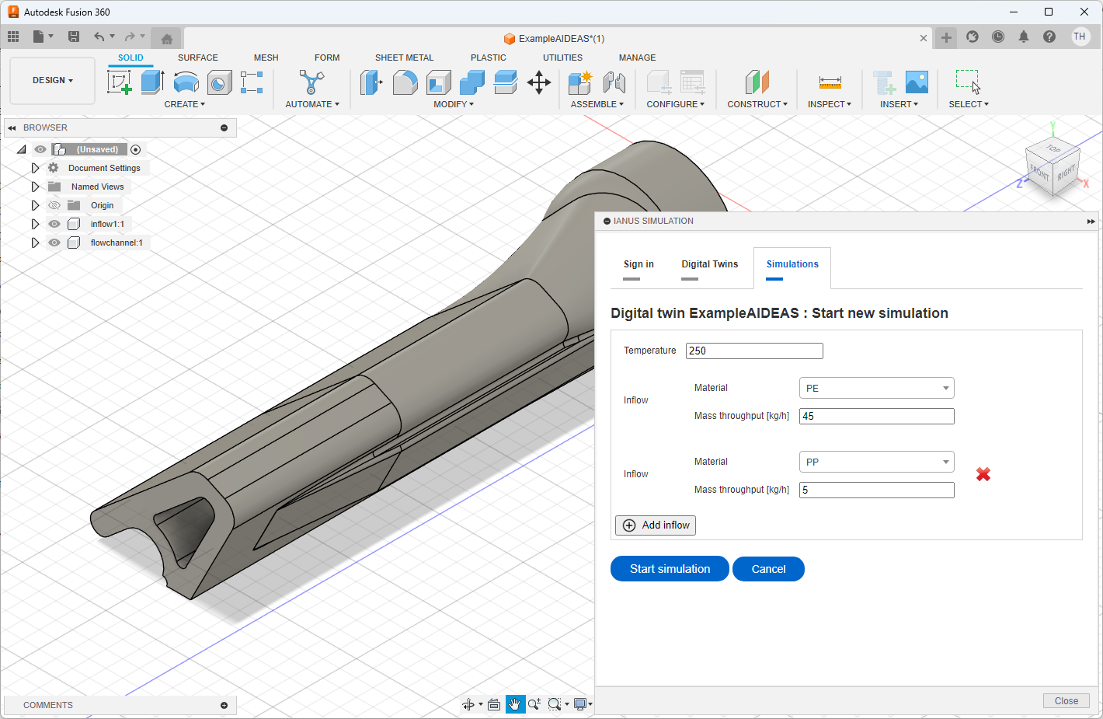Toggle visibility of flowchannel:1
The width and height of the screenshot is (1103, 719).
click(54, 243)
